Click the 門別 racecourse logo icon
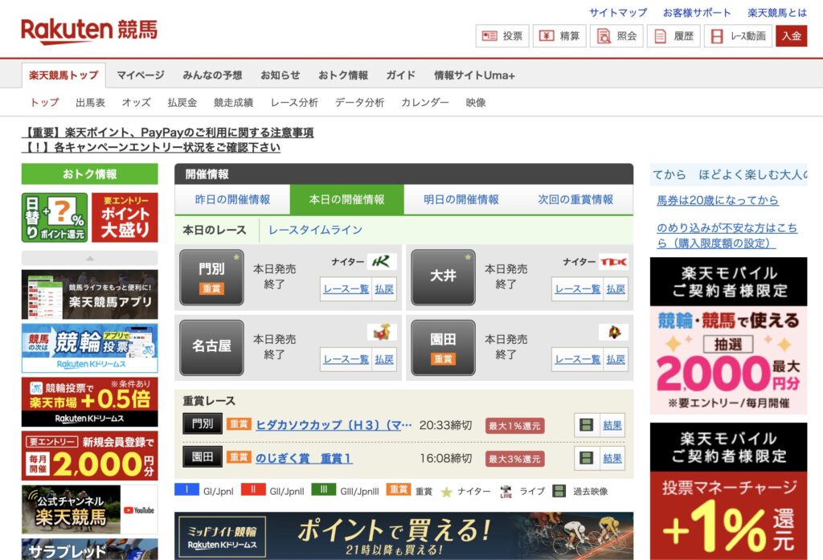This screenshot has height=560, width=823. tap(382, 261)
